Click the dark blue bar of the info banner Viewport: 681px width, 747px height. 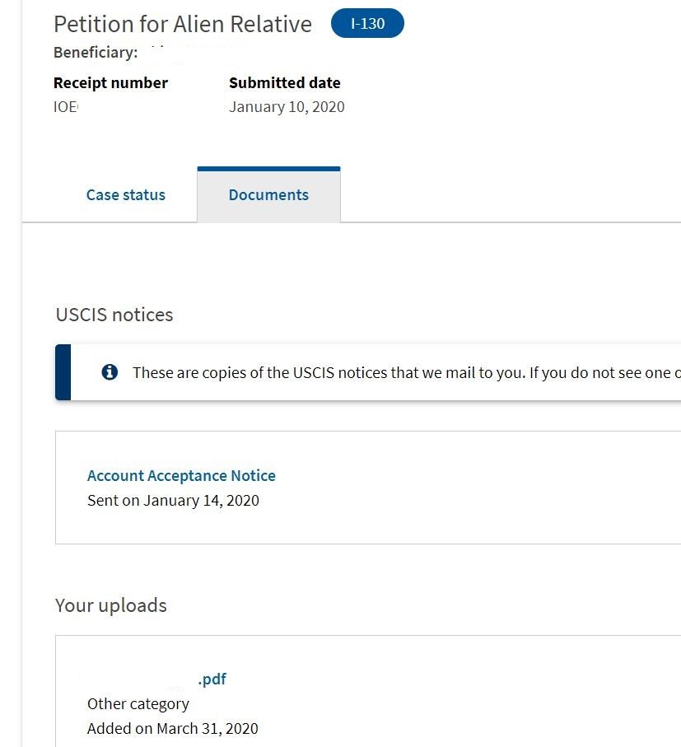(x=63, y=372)
